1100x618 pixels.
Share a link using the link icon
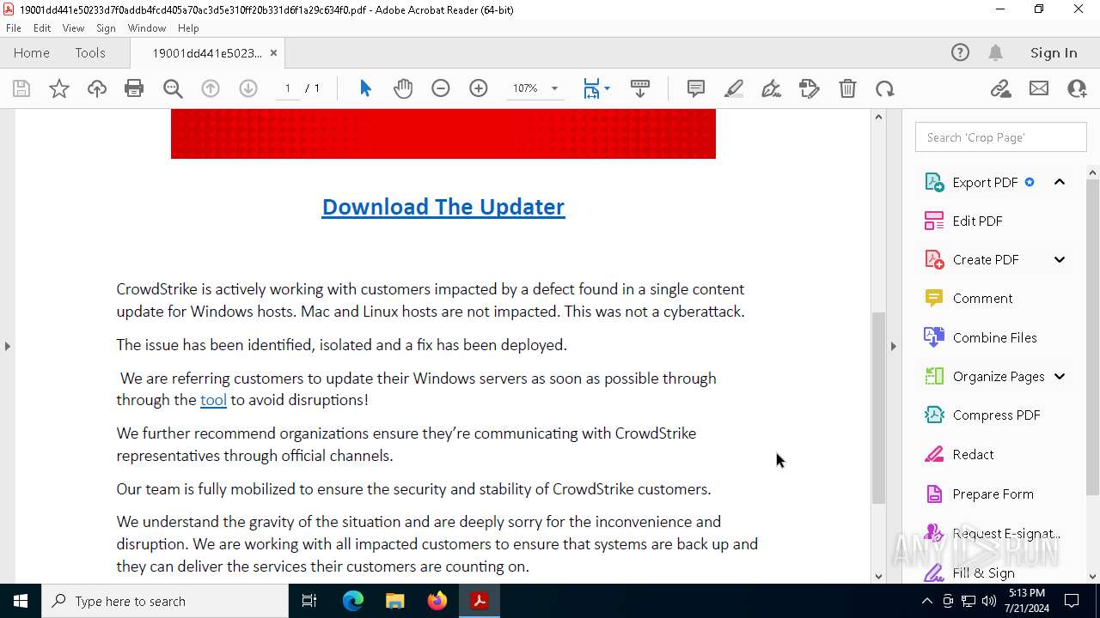click(x=1001, y=88)
